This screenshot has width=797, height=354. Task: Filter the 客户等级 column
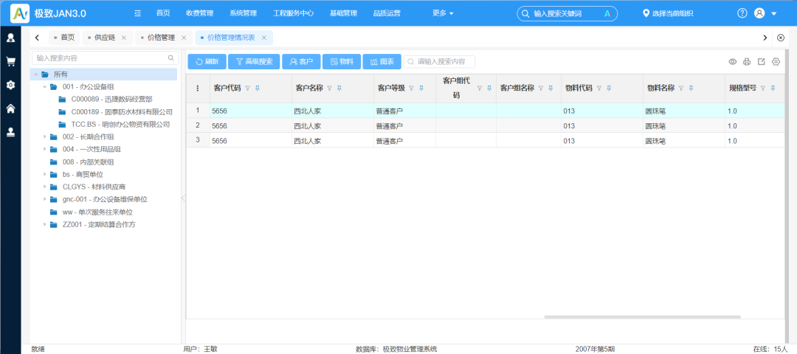pos(411,88)
